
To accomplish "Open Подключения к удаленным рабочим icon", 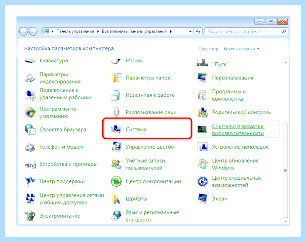I will pos(30,95).
